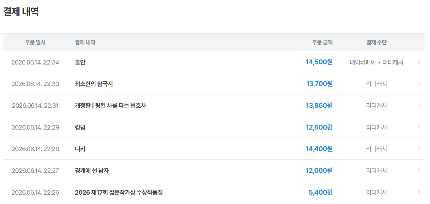430x204 pixels.
Task: Click chevron for 경계에 선 남자 order
Action: tap(419, 171)
